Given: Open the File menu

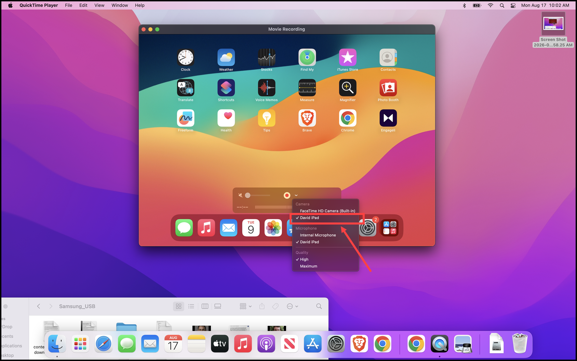Looking at the screenshot, I should click(69, 5).
